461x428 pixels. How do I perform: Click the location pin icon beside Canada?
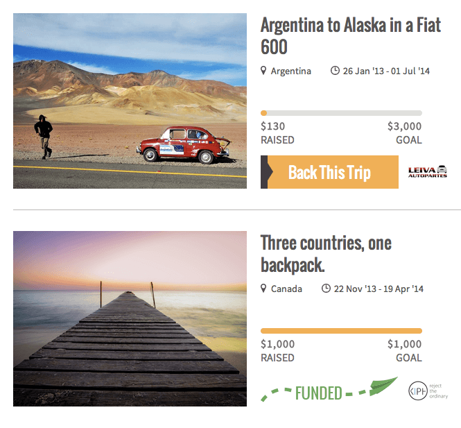263,289
